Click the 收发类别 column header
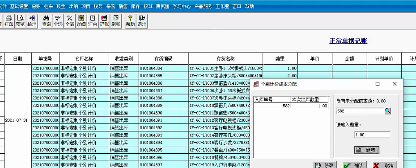This screenshot has width=416, height=168. (124, 59)
